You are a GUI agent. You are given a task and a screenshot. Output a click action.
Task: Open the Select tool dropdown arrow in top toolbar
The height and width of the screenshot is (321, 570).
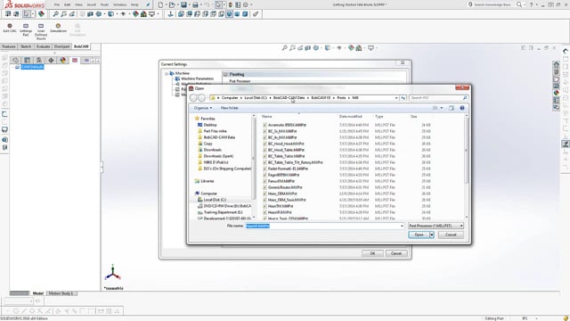point(224,4)
